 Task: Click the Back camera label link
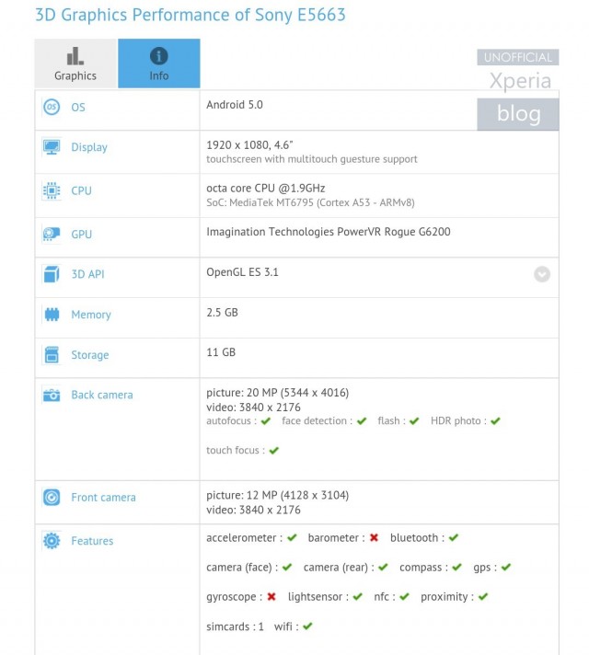pos(102,395)
